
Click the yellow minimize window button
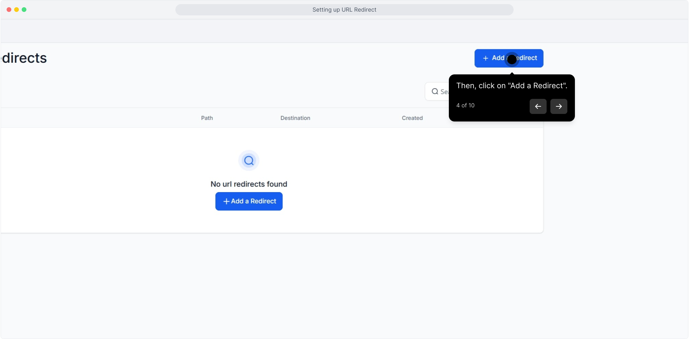point(16,10)
